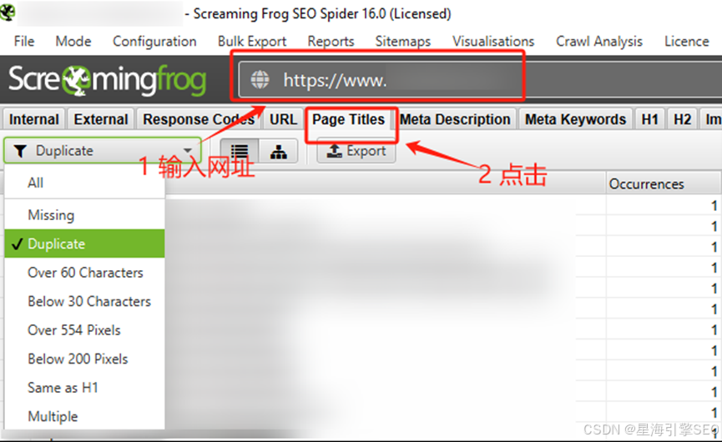Select the Multiple filter option
The width and height of the screenshot is (722, 442).
pos(85,416)
